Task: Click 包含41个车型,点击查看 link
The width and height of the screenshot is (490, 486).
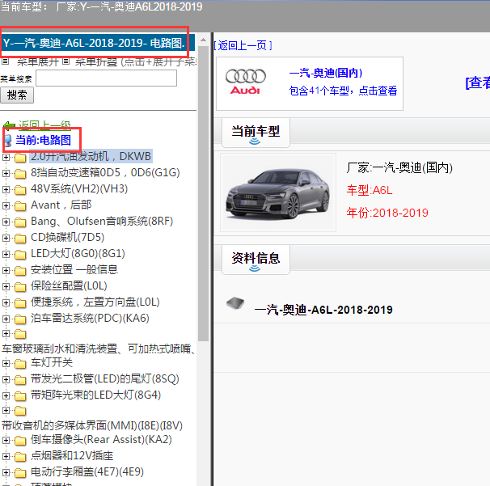Action: [343, 91]
